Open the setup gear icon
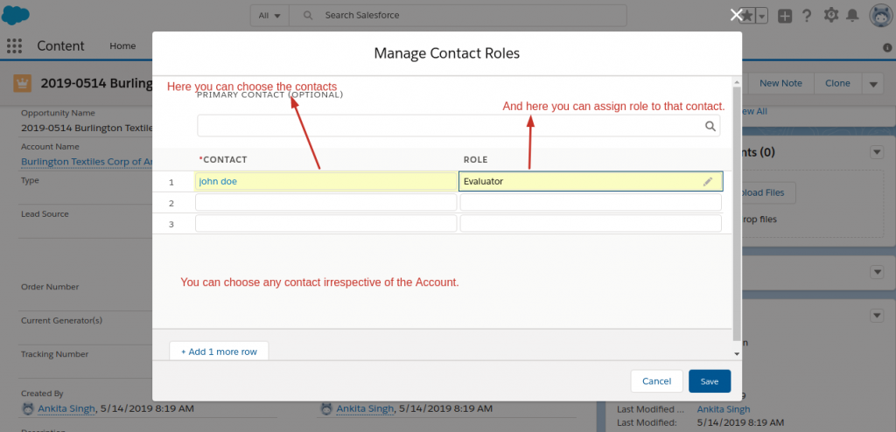This screenshot has height=432, width=896. click(830, 16)
